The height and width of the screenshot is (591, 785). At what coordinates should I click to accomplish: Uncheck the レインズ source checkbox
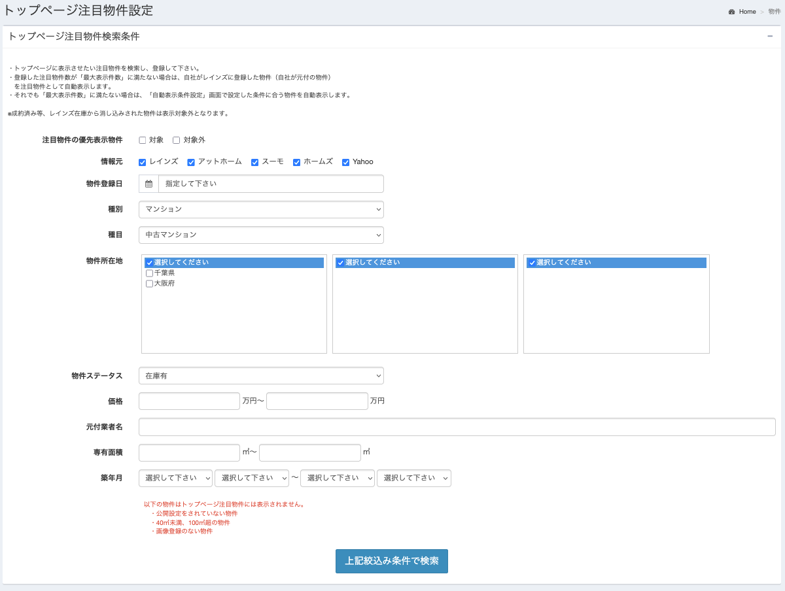(x=143, y=162)
